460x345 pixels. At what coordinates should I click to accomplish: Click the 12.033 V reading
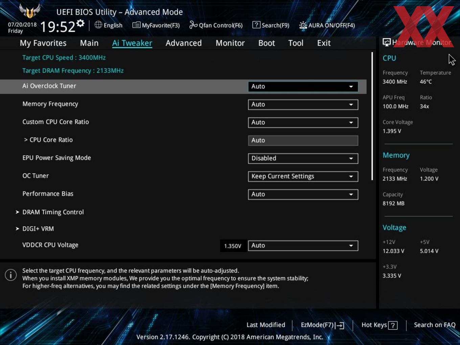pyautogui.click(x=393, y=251)
